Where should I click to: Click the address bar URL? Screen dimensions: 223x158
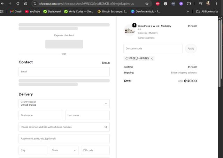pyautogui.click(x=86, y=4)
